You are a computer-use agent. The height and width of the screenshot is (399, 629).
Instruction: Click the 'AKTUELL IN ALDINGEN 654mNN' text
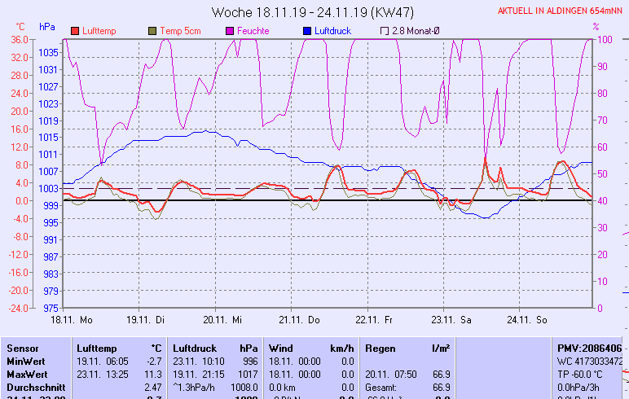562,11
